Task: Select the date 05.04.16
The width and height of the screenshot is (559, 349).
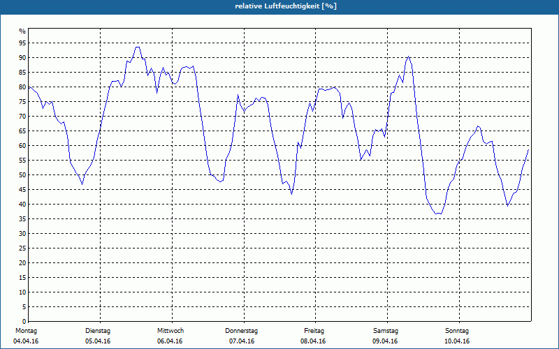Action: (98, 341)
